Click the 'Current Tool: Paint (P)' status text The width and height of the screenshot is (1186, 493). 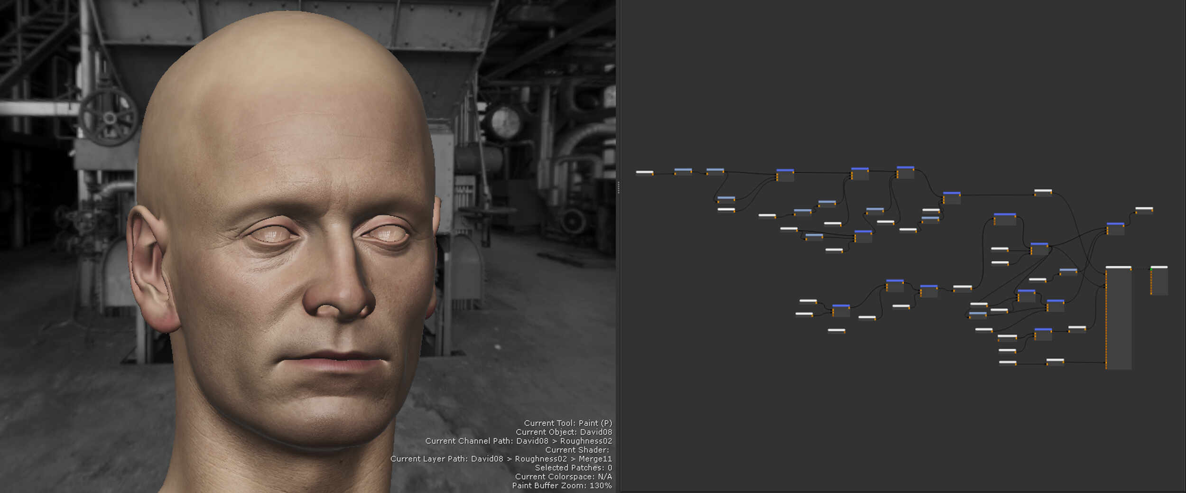point(568,423)
